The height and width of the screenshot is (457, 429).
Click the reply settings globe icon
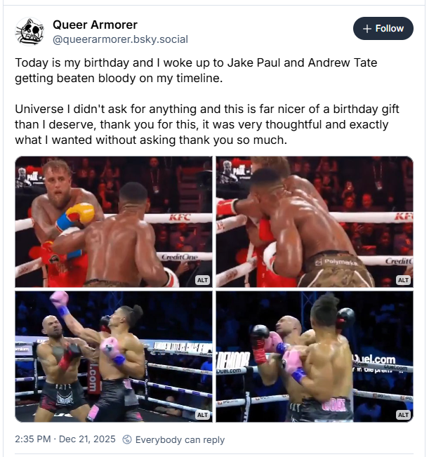127,439
